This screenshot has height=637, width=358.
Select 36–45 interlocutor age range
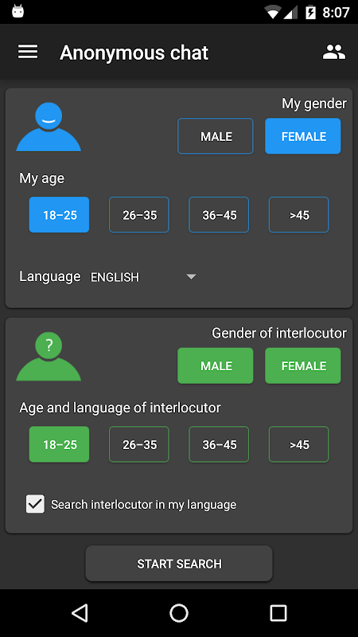(219, 444)
